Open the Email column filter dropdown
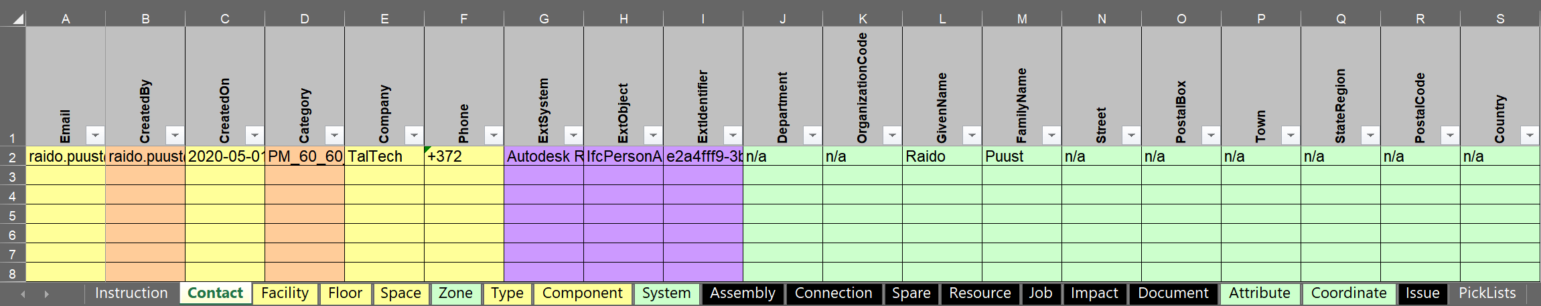The height and width of the screenshot is (306, 1541). [x=95, y=136]
